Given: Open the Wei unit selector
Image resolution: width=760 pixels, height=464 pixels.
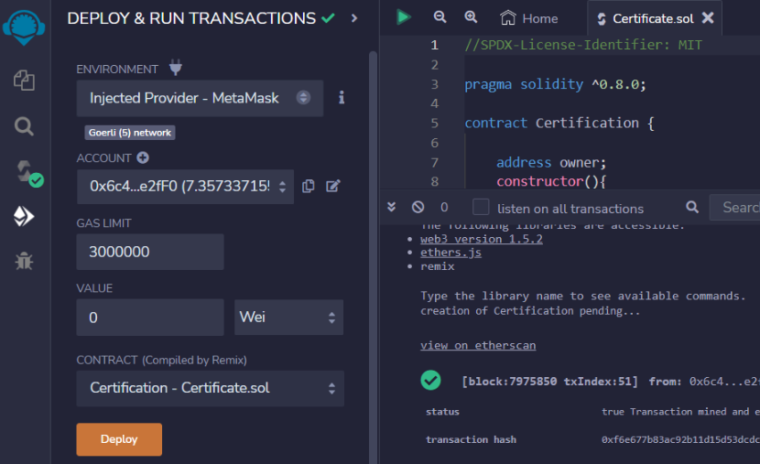Looking at the screenshot, I should click(288, 318).
